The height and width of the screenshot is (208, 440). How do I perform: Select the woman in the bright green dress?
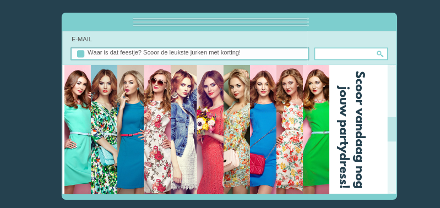click(x=316, y=129)
